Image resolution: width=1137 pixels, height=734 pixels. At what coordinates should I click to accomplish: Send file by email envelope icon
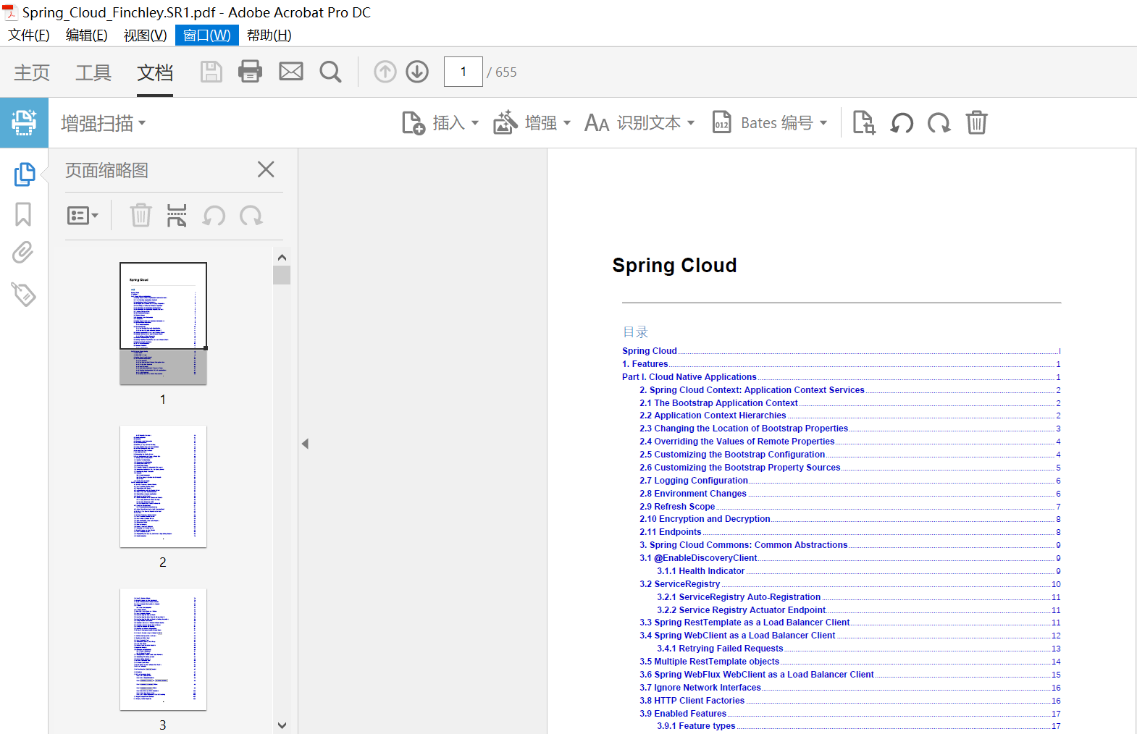coord(291,72)
